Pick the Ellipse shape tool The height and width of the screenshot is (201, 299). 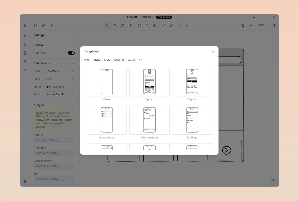tap(139, 26)
